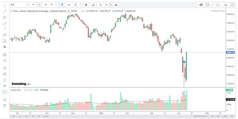Toggle auto scale mode
238x119 pixels.
coord(225,116)
